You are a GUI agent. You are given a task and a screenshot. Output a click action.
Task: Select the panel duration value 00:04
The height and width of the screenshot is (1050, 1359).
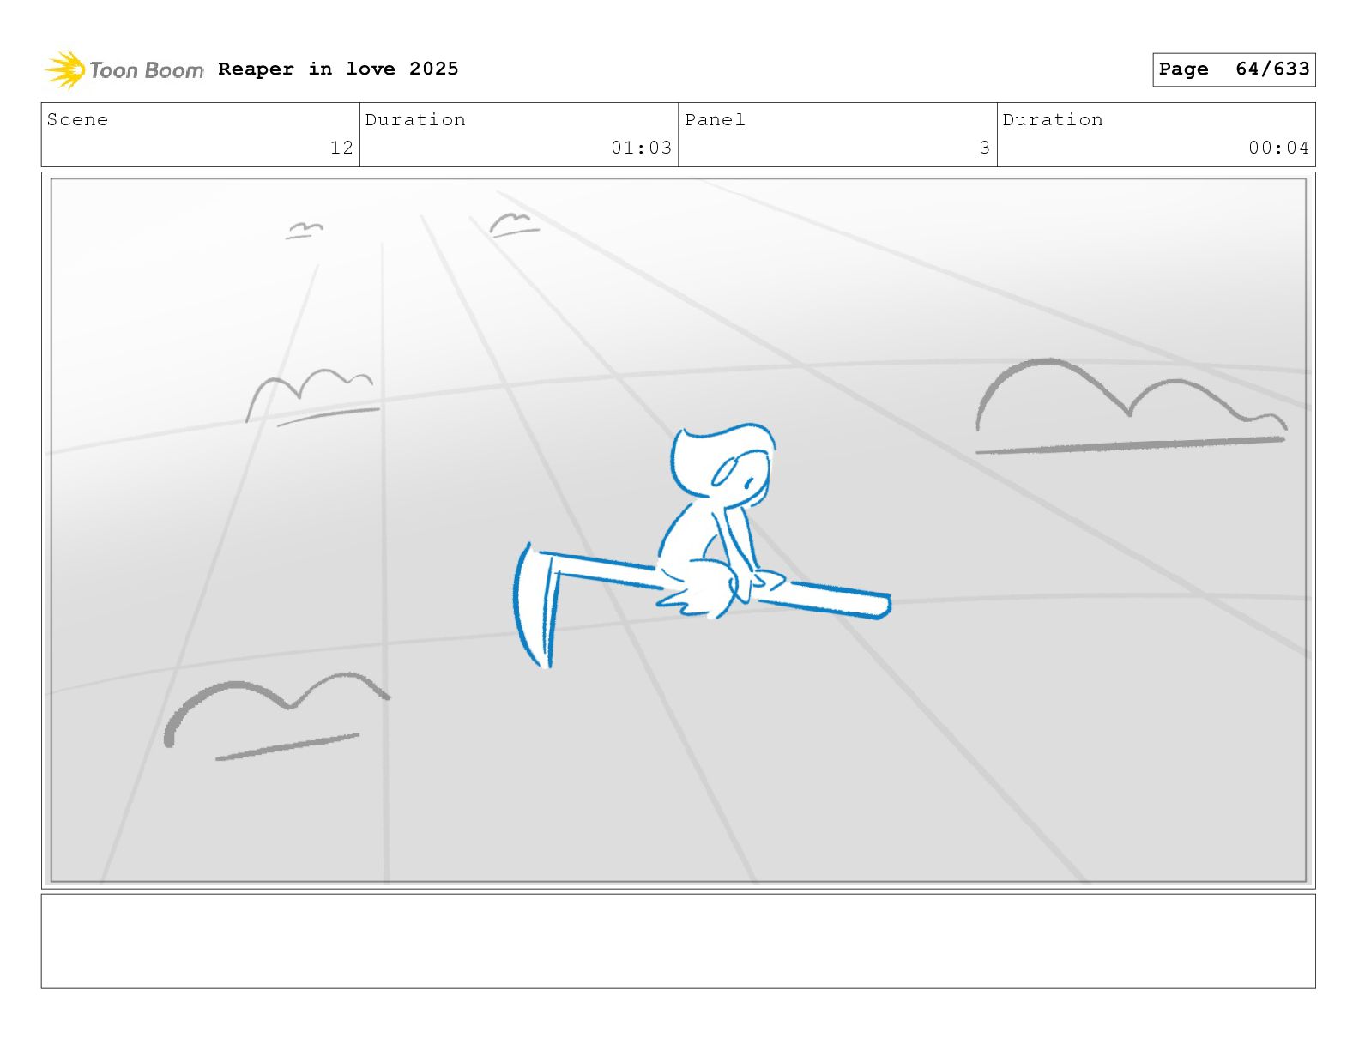(x=1278, y=148)
